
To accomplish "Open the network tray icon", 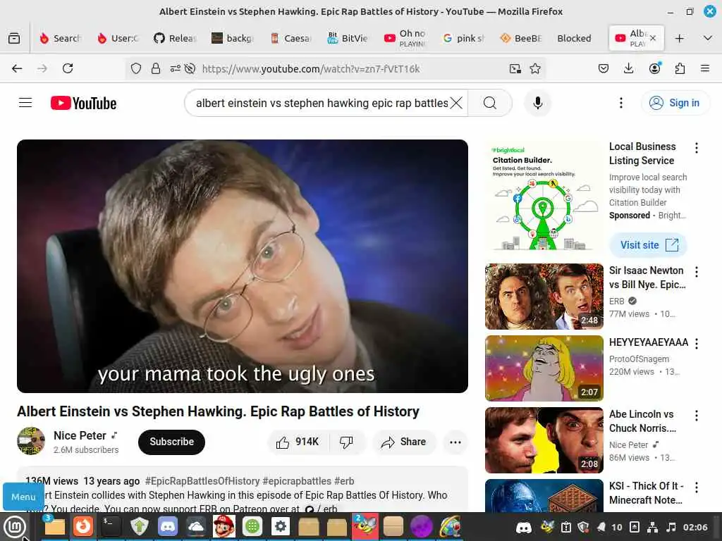I will [x=652, y=527].
